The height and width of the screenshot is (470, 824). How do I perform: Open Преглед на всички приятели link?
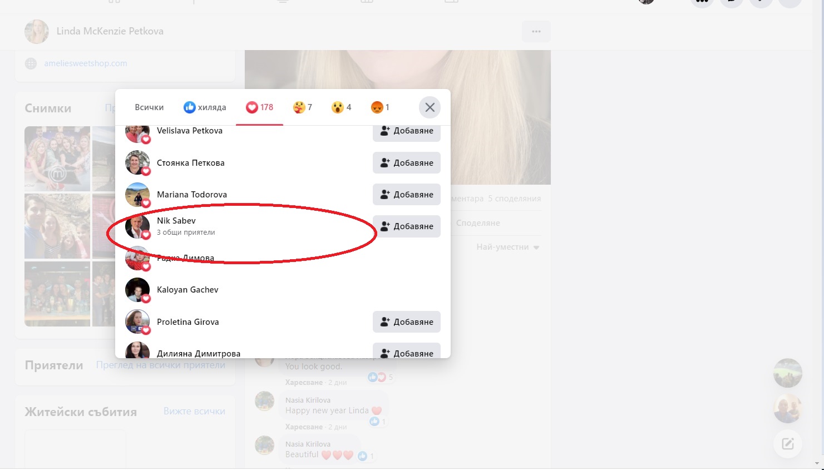click(160, 365)
